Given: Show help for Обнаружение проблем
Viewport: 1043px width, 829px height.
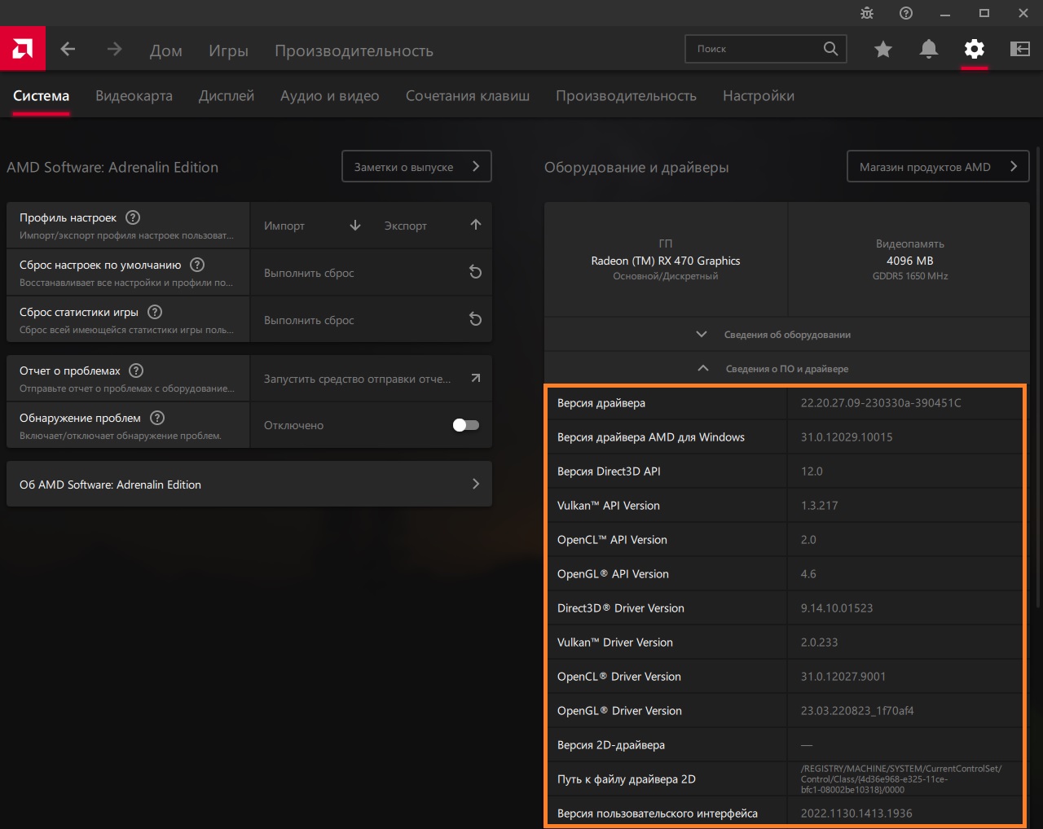Looking at the screenshot, I should pos(157,418).
